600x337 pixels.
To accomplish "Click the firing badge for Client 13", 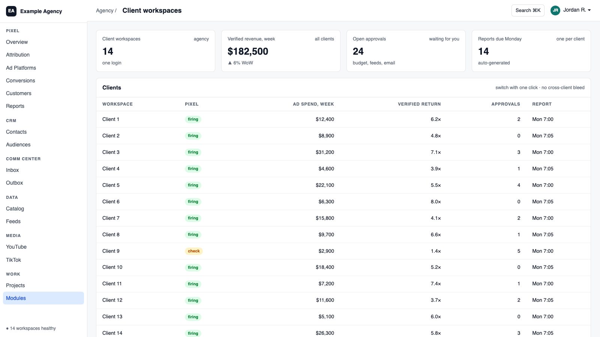I will 193,317.
